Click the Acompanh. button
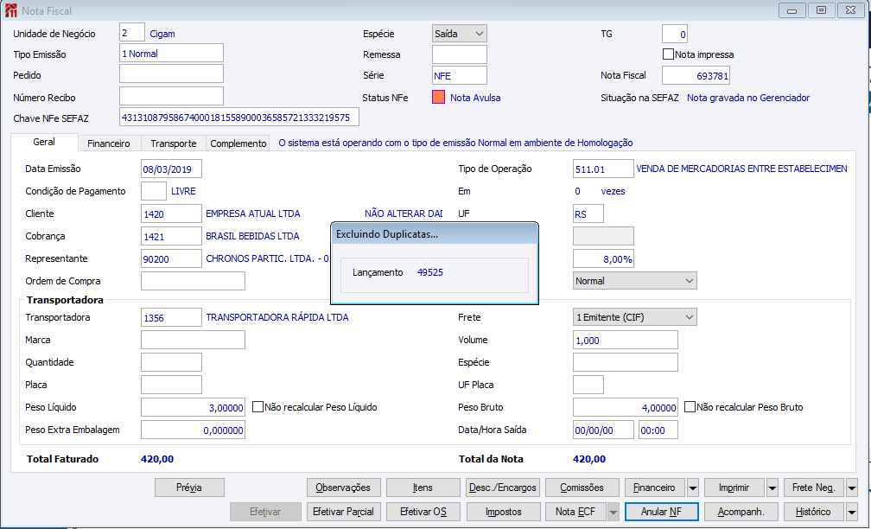The width and height of the screenshot is (871, 529). tap(741, 512)
